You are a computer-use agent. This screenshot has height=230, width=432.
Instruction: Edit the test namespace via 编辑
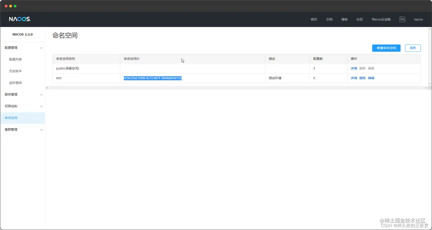[371, 78]
